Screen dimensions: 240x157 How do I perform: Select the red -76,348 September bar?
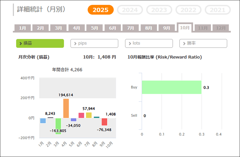tap(104, 122)
